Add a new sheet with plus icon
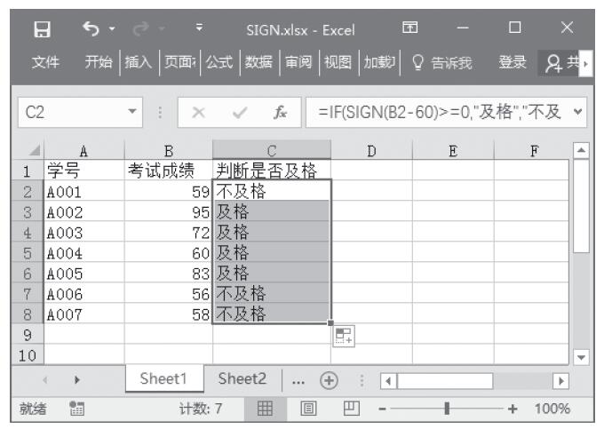The width and height of the screenshot is (604, 429). (x=329, y=377)
